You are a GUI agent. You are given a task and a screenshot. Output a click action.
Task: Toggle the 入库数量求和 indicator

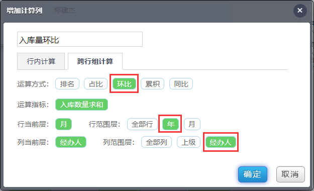pyautogui.click(x=81, y=105)
